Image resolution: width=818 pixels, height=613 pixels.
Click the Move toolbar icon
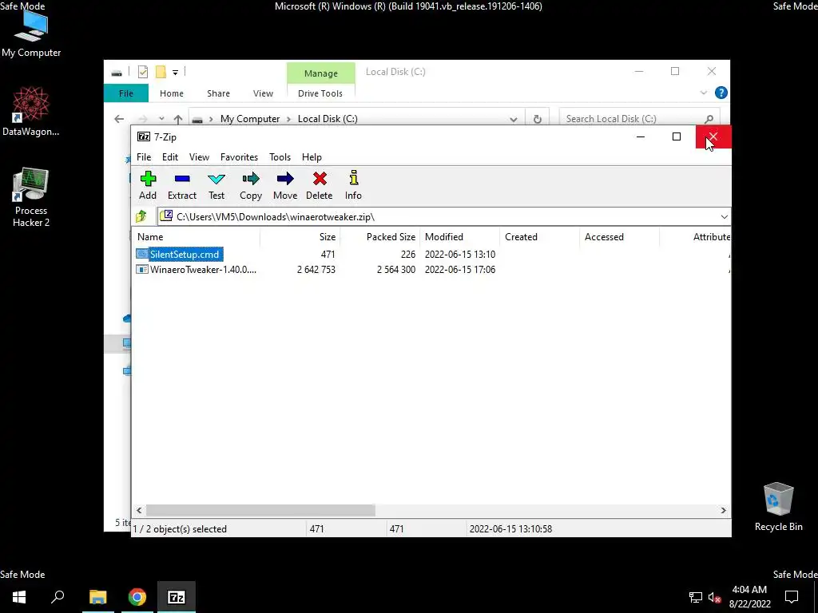click(285, 185)
